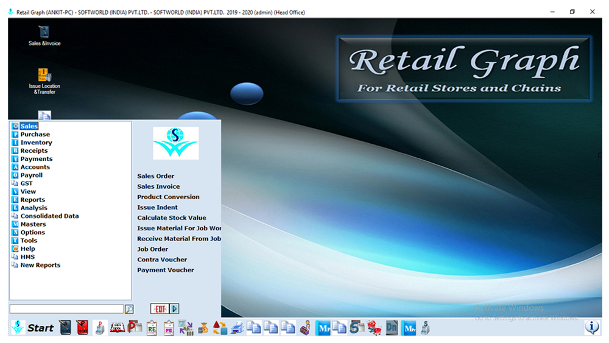Viewport: 609px width, 343px height.
Task: Click the Payment Voucher submenu item
Action: pos(166,270)
